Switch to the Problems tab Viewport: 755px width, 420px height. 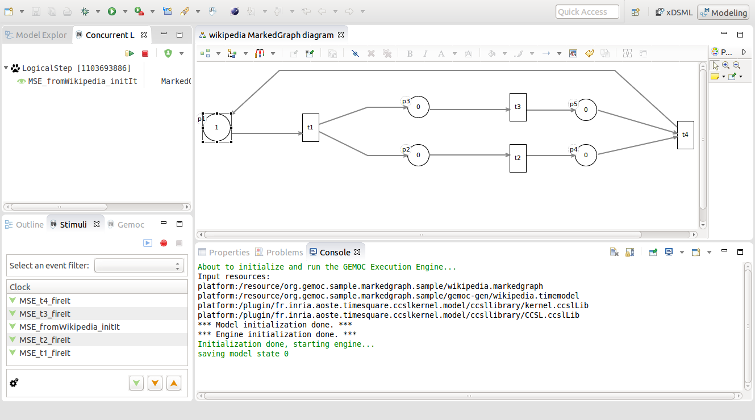tap(279, 252)
